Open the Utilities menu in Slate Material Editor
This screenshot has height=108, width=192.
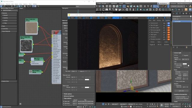coord(35,4)
